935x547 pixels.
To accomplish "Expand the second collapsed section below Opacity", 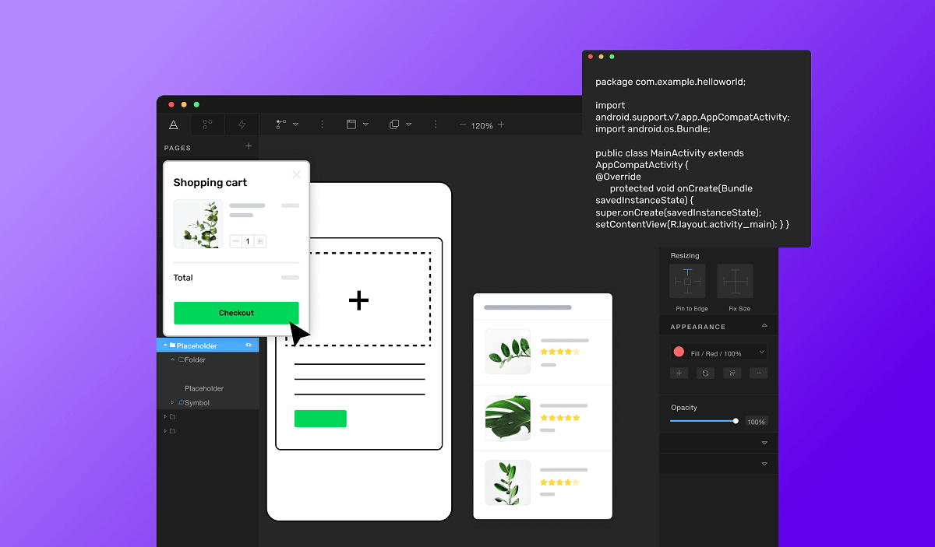I will point(764,464).
